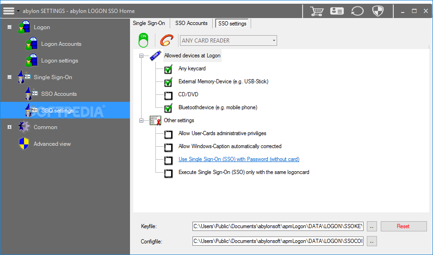The image size is (433, 255).
Task: Open Logon Accounts in the sidebar
Action: 62,44
